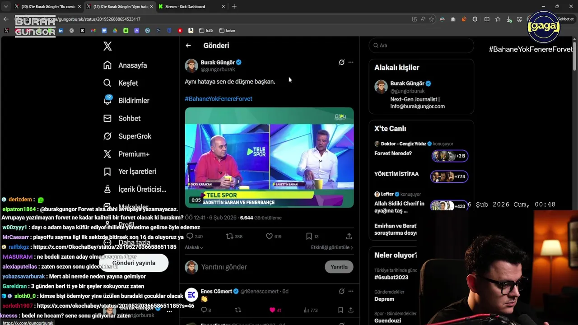The width and height of the screenshot is (578, 325).
Task: Click the Gönderi yayınla button
Action: click(134, 263)
